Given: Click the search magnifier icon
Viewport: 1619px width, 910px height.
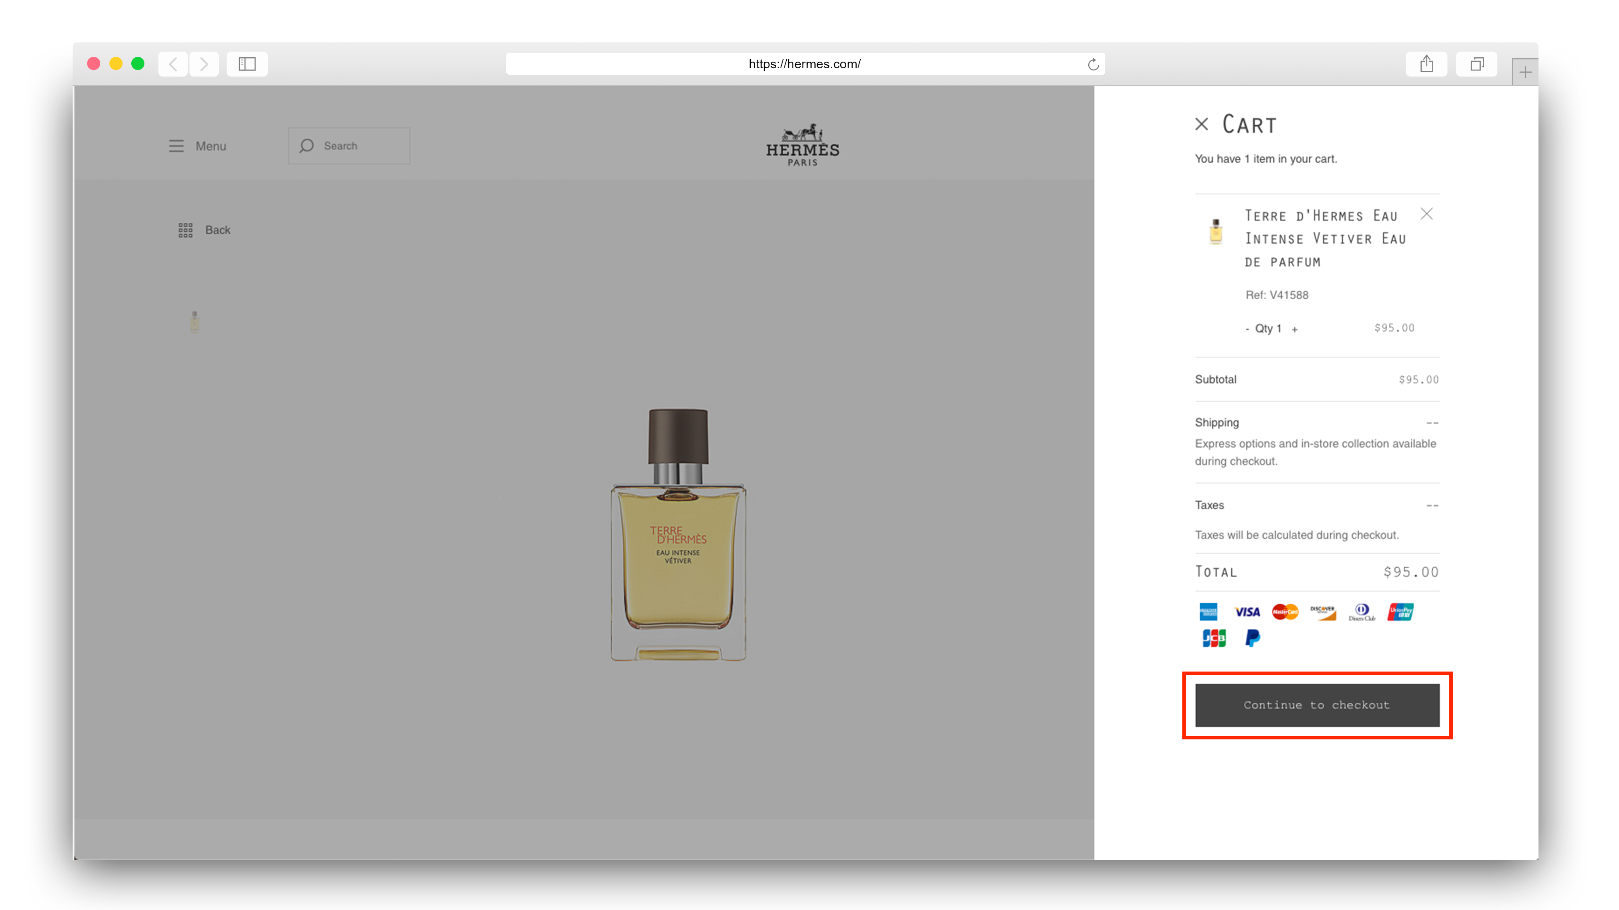Looking at the screenshot, I should click(306, 146).
